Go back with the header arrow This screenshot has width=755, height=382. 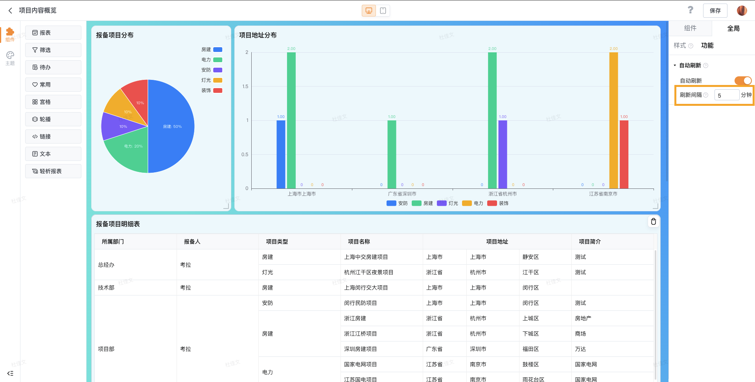(10, 11)
